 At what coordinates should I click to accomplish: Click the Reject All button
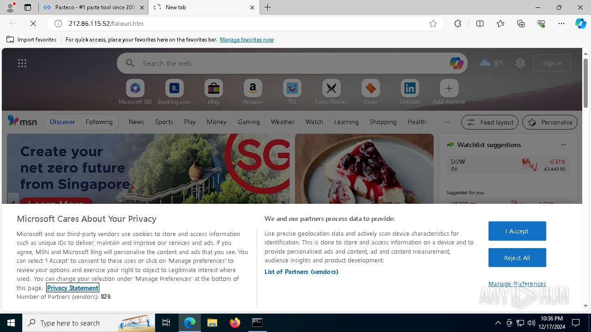tap(517, 258)
